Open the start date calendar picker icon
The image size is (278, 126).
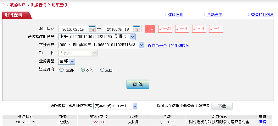click(92, 29)
